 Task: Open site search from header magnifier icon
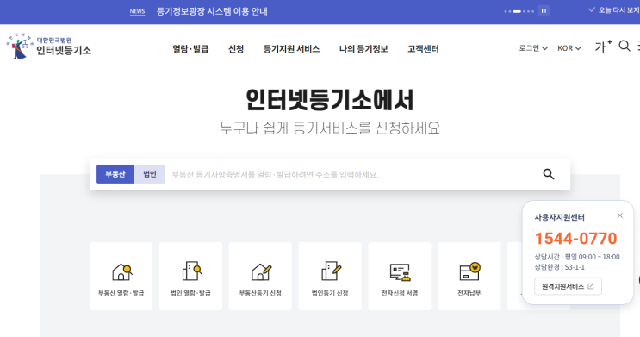pos(624,46)
